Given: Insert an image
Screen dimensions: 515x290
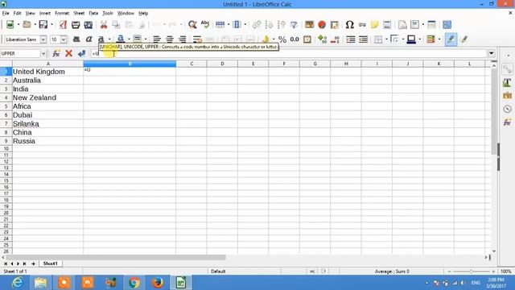Looking at the screenshot, I should pos(309,25).
